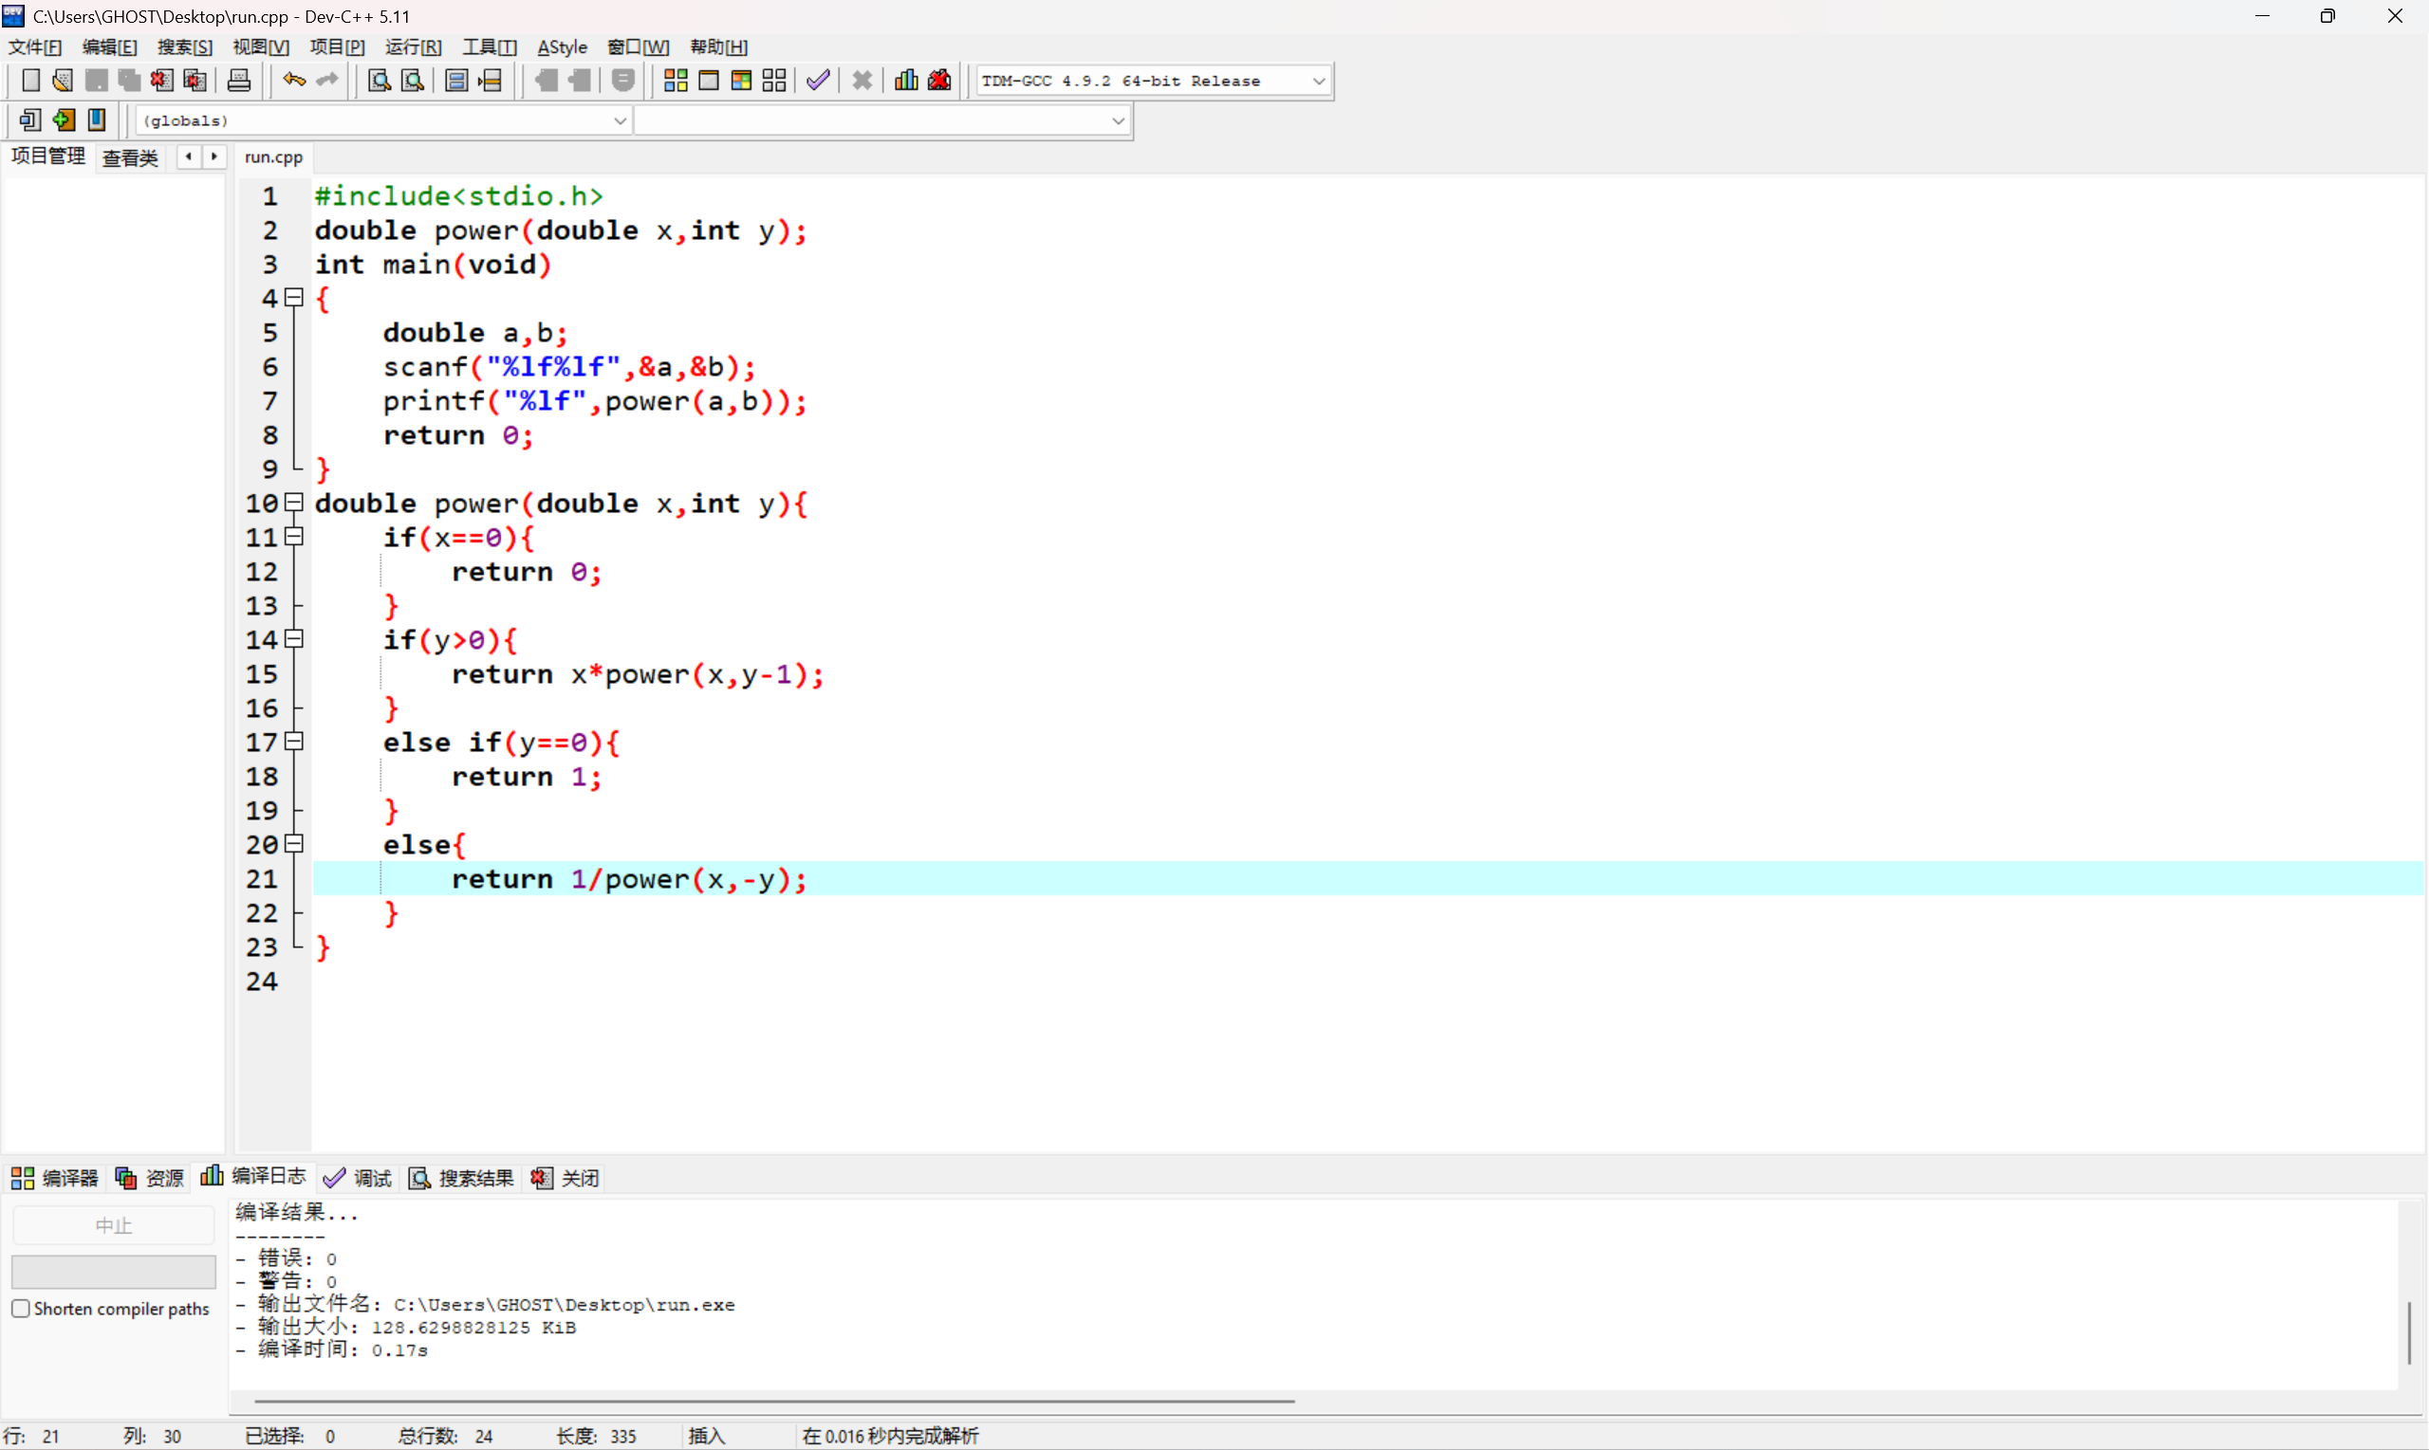Viewport: 2429px width, 1450px height.
Task: Switch to the 查看类 tab
Action: (130, 157)
